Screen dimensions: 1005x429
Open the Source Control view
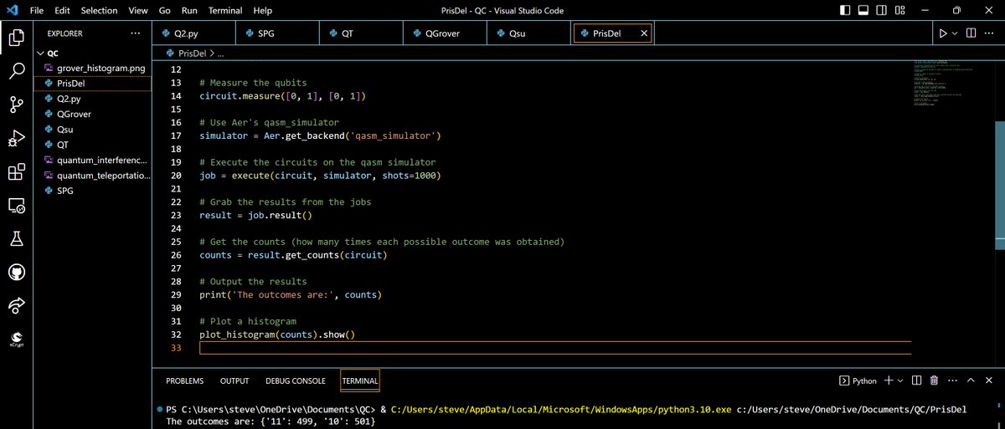[17, 105]
